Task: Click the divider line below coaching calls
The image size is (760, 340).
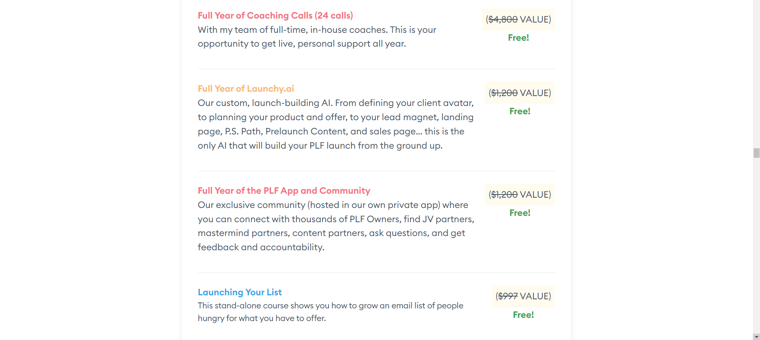Action: pos(376,69)
